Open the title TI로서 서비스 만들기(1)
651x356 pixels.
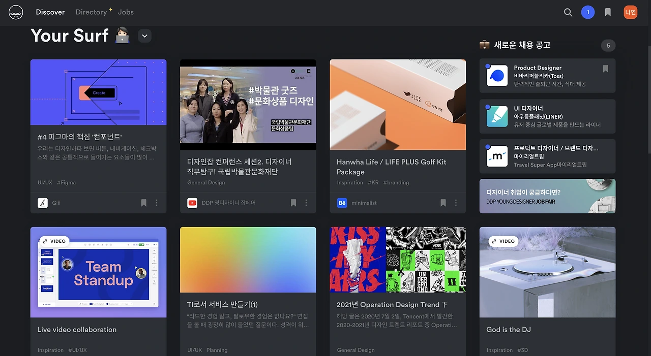coord(222,305)
